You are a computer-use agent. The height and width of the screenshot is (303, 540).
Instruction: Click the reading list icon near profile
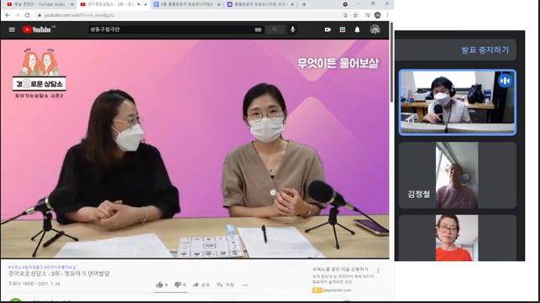368,15
